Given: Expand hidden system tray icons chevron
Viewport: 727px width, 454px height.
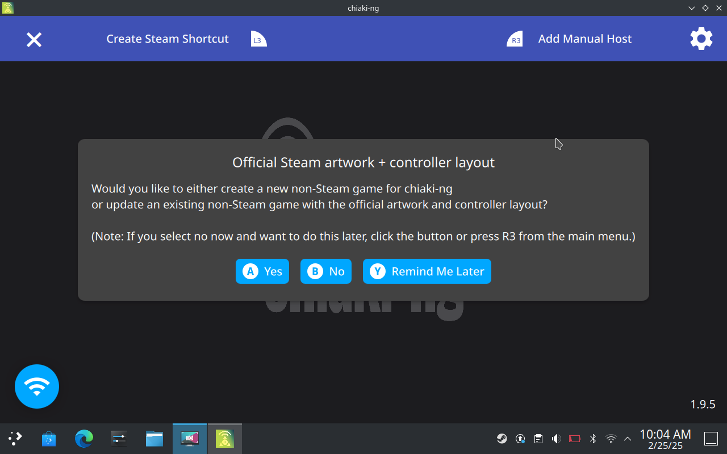Looking at the screenshot, I should coord(628,438).
